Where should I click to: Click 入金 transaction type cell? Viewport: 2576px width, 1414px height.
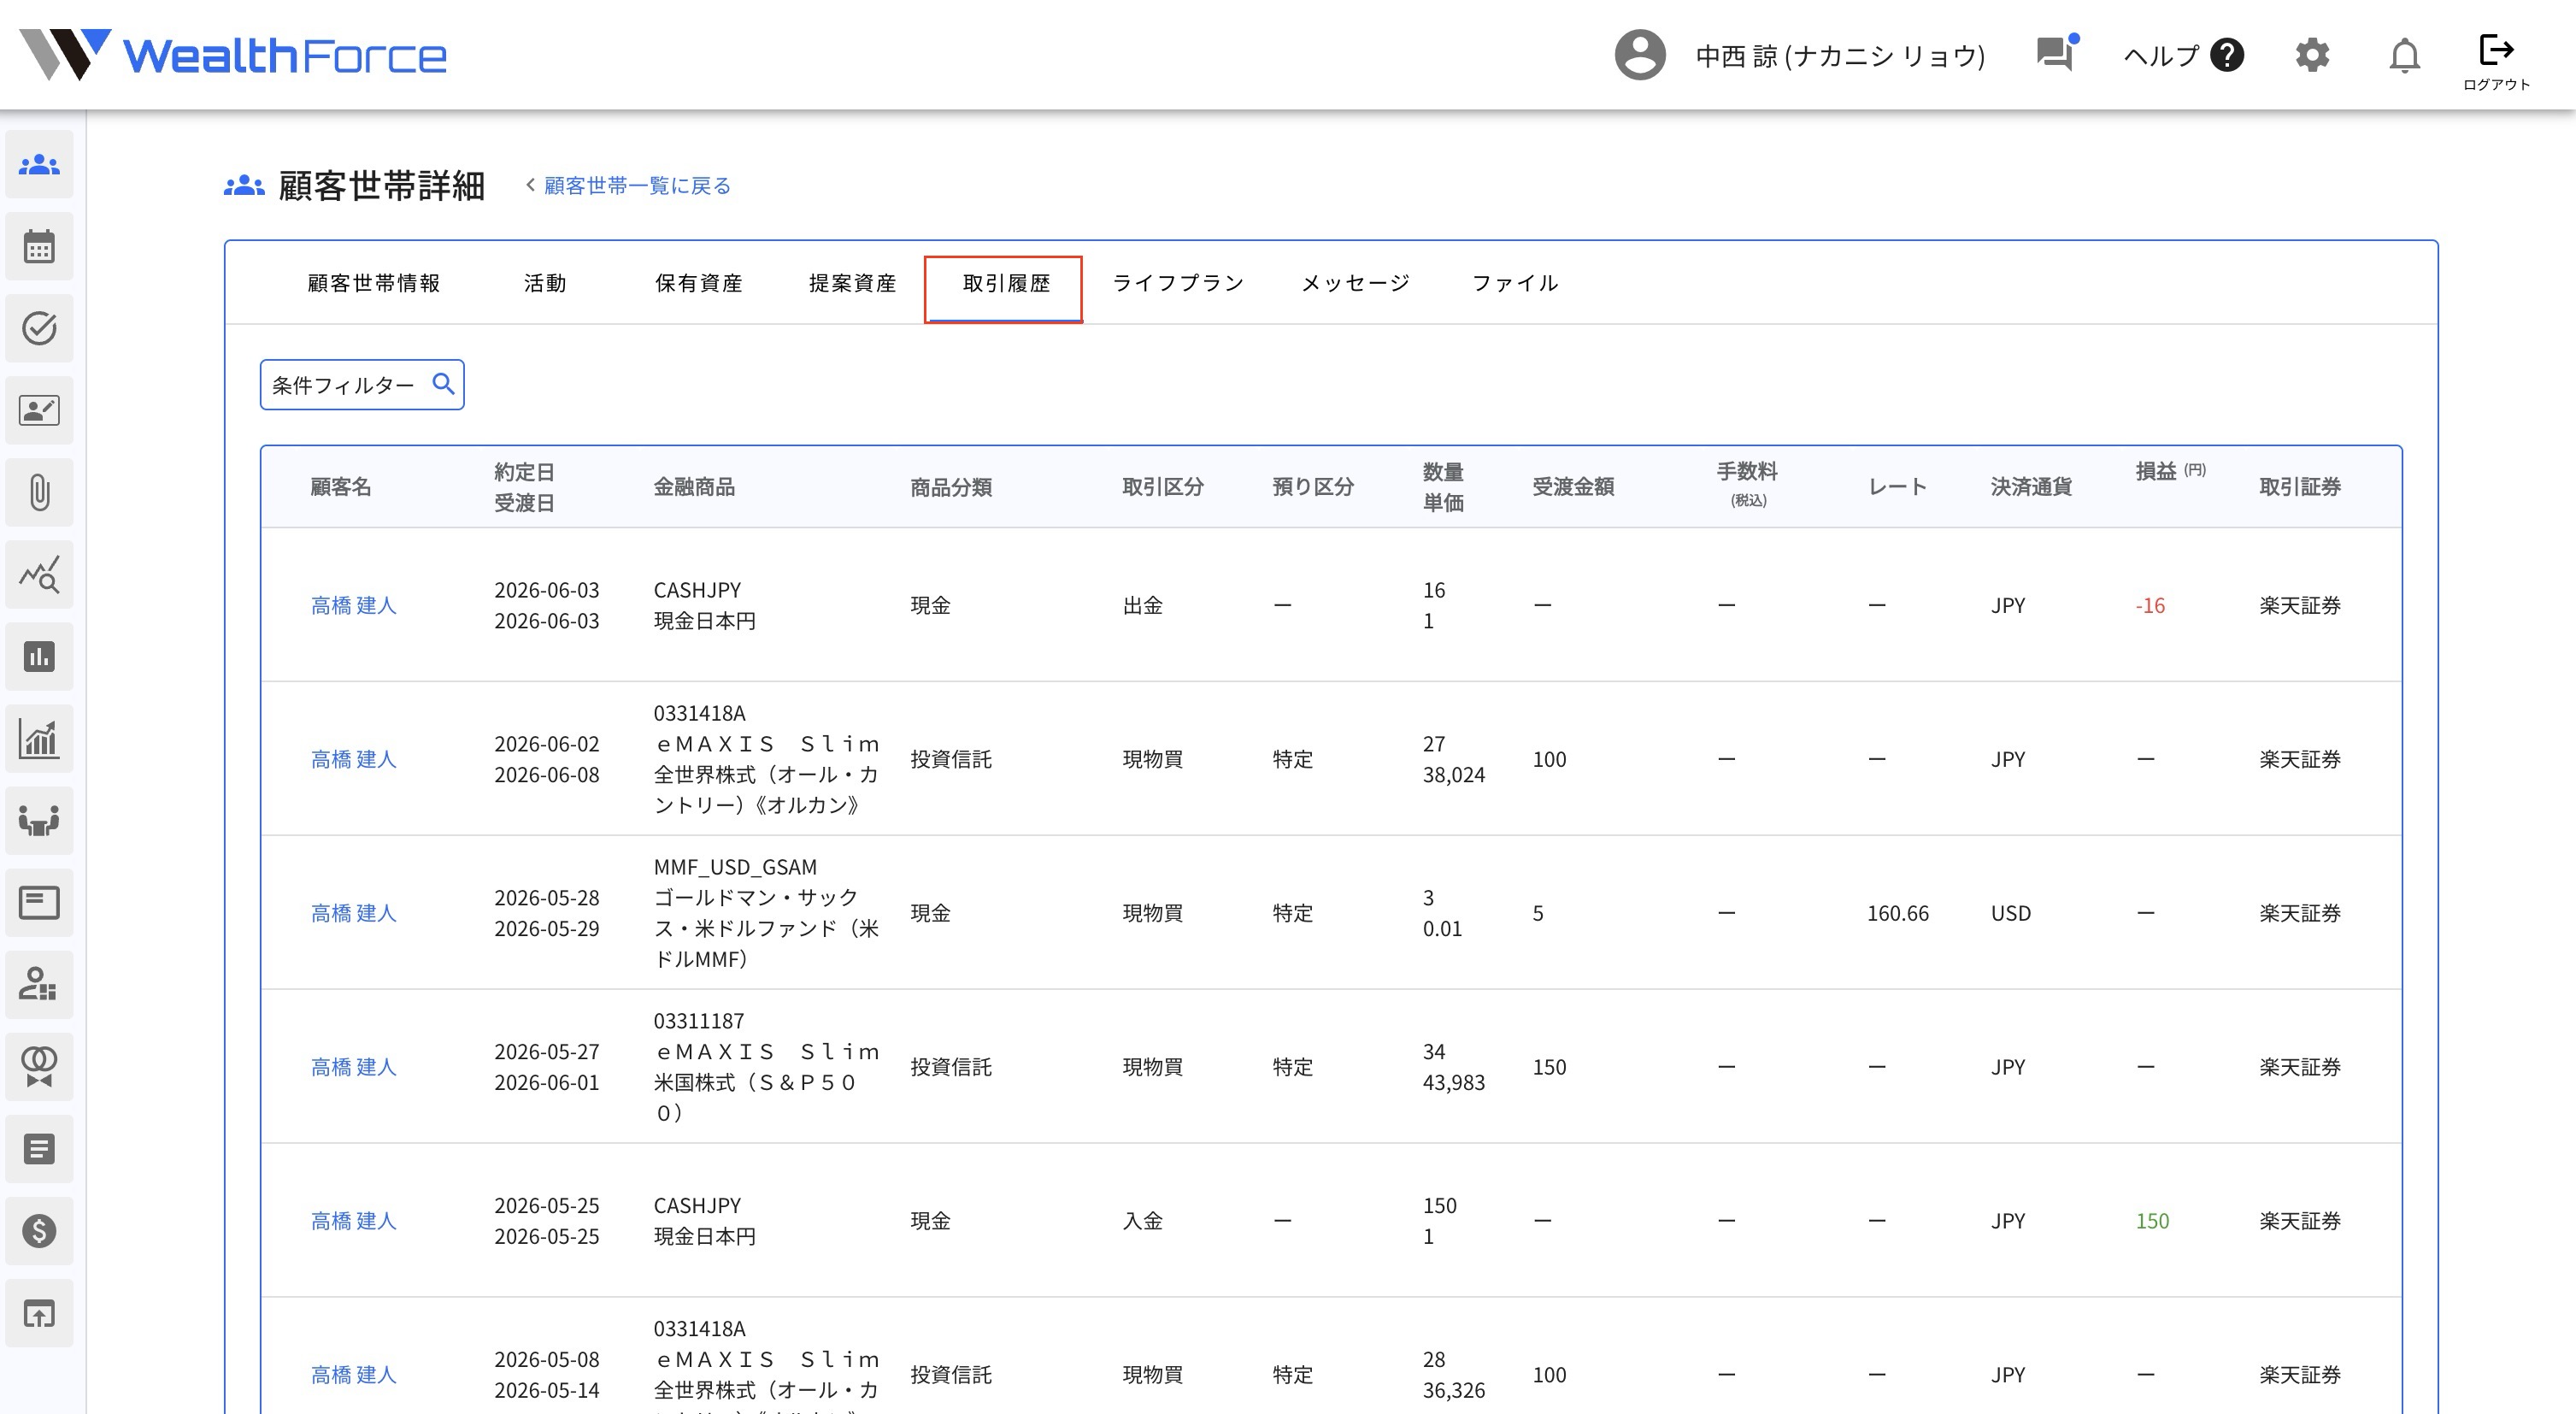pyautogui.click(x=1143, y=1221)
